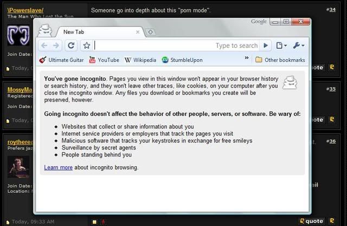The width and height of the screenshot is (347, 226).
Task: Click the yellow icon below the forum post
Action: [x=94, y=222]
